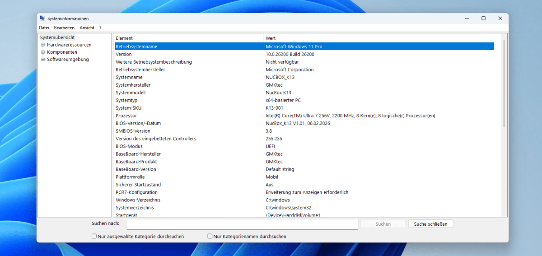Expand the Softwareumgebung node

click(x=43, y=59)
